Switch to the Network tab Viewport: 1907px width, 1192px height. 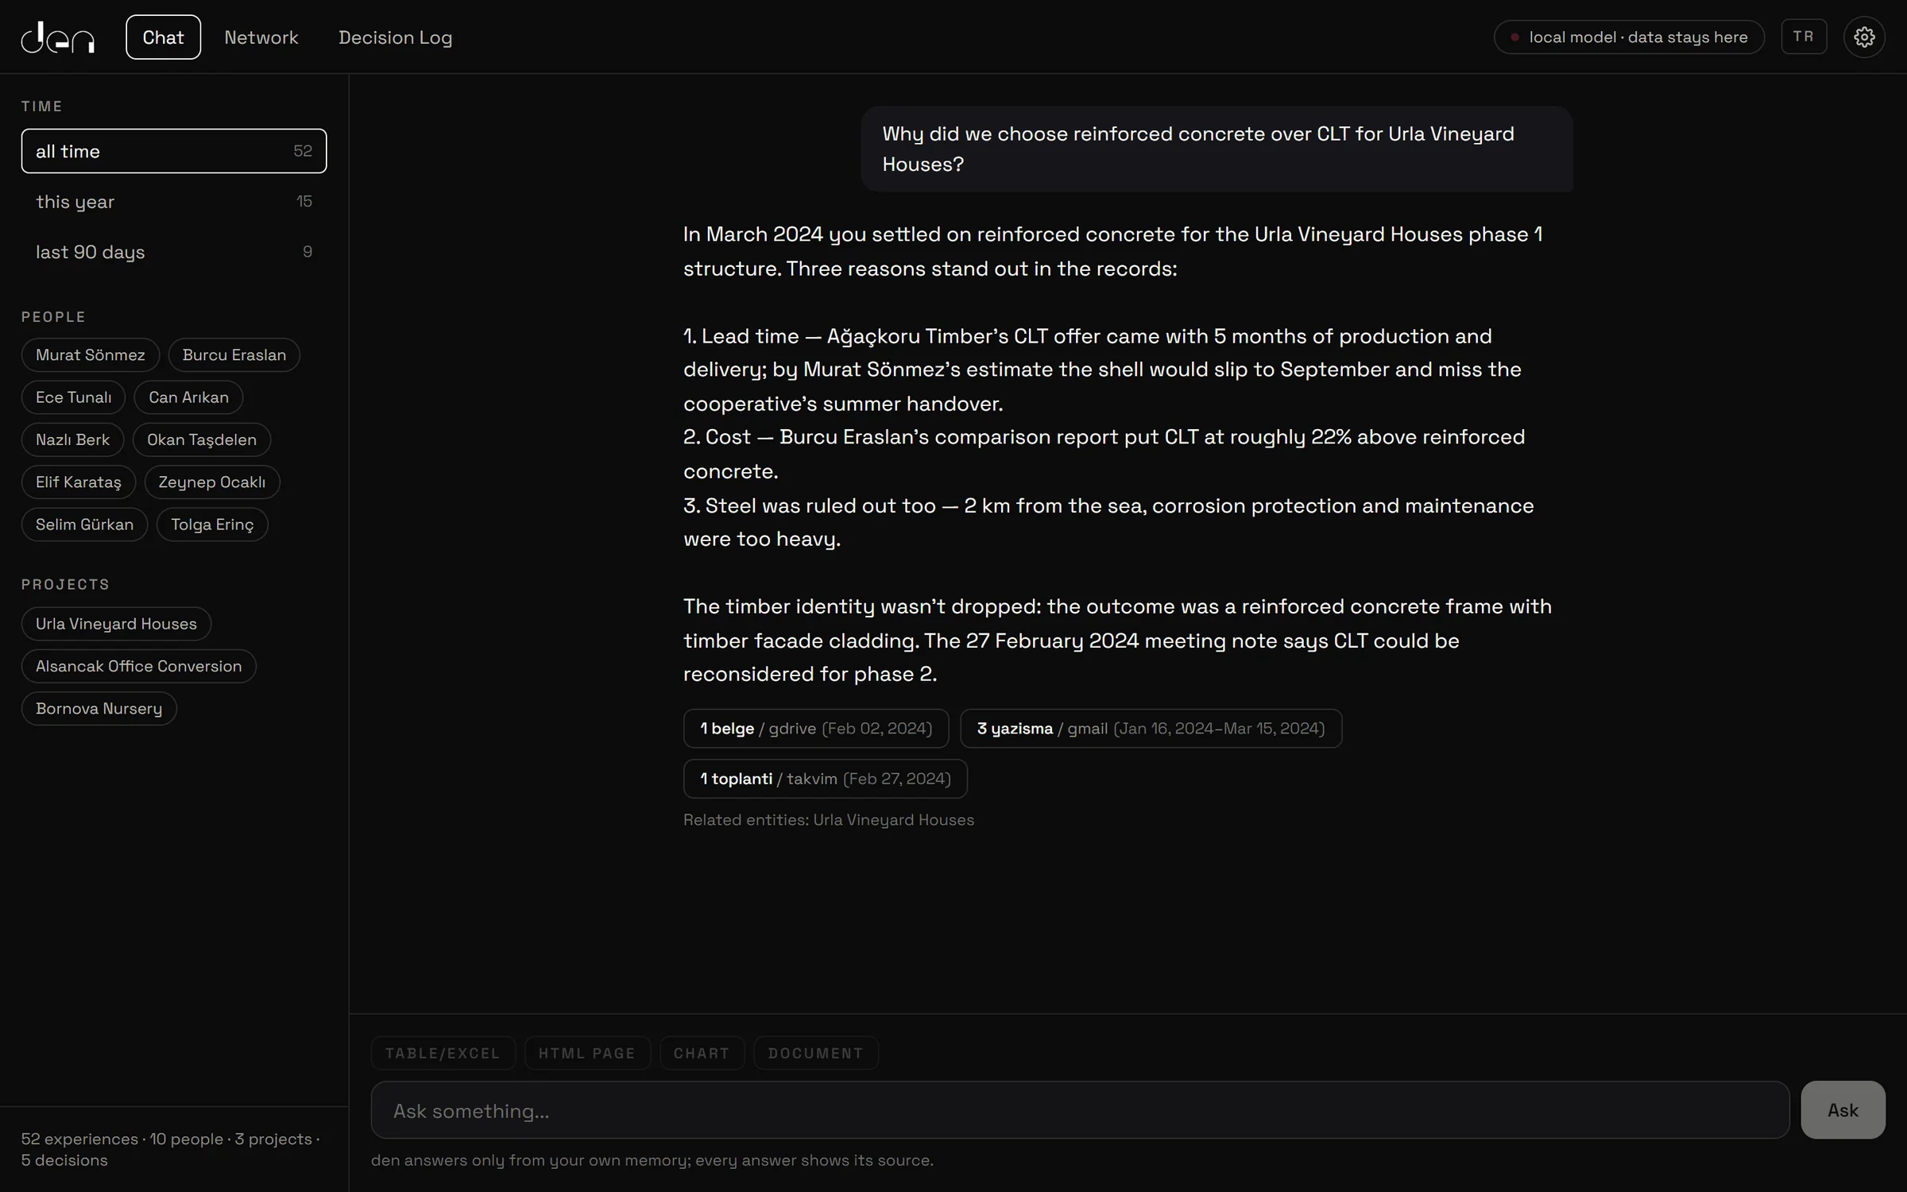tap(261, 37)
